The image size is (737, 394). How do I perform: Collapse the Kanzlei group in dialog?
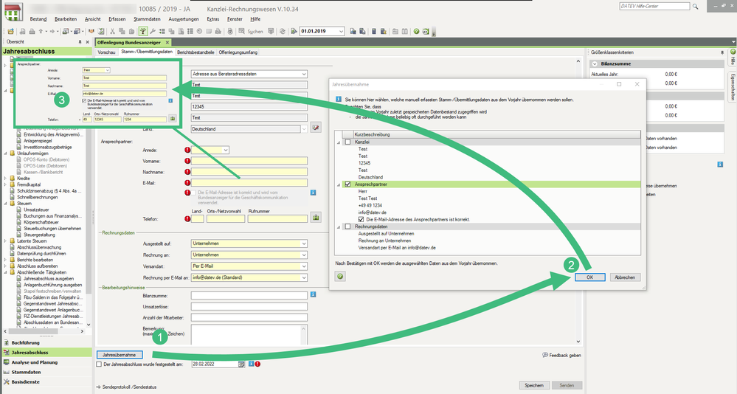pyautogui.click(x=339, y=142)
